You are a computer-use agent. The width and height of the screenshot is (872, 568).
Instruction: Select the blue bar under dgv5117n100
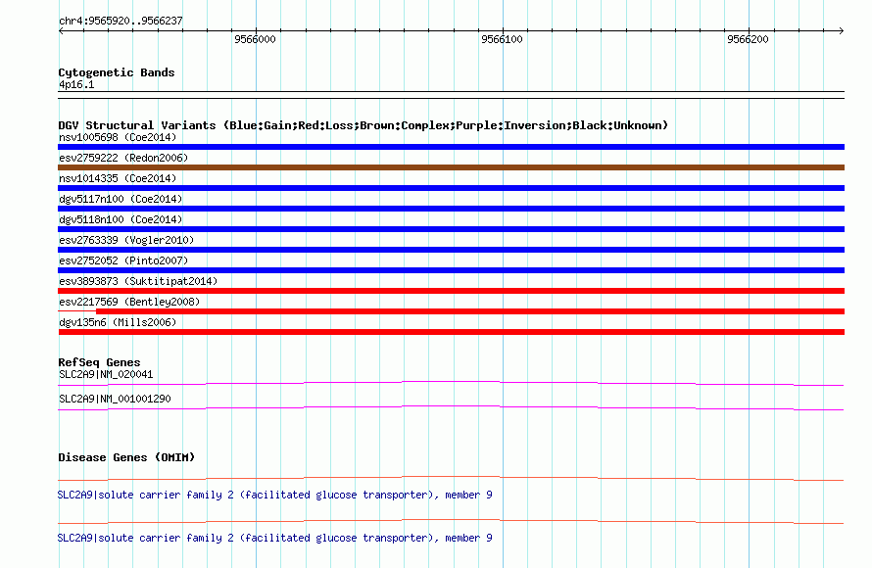click(451, 209)
